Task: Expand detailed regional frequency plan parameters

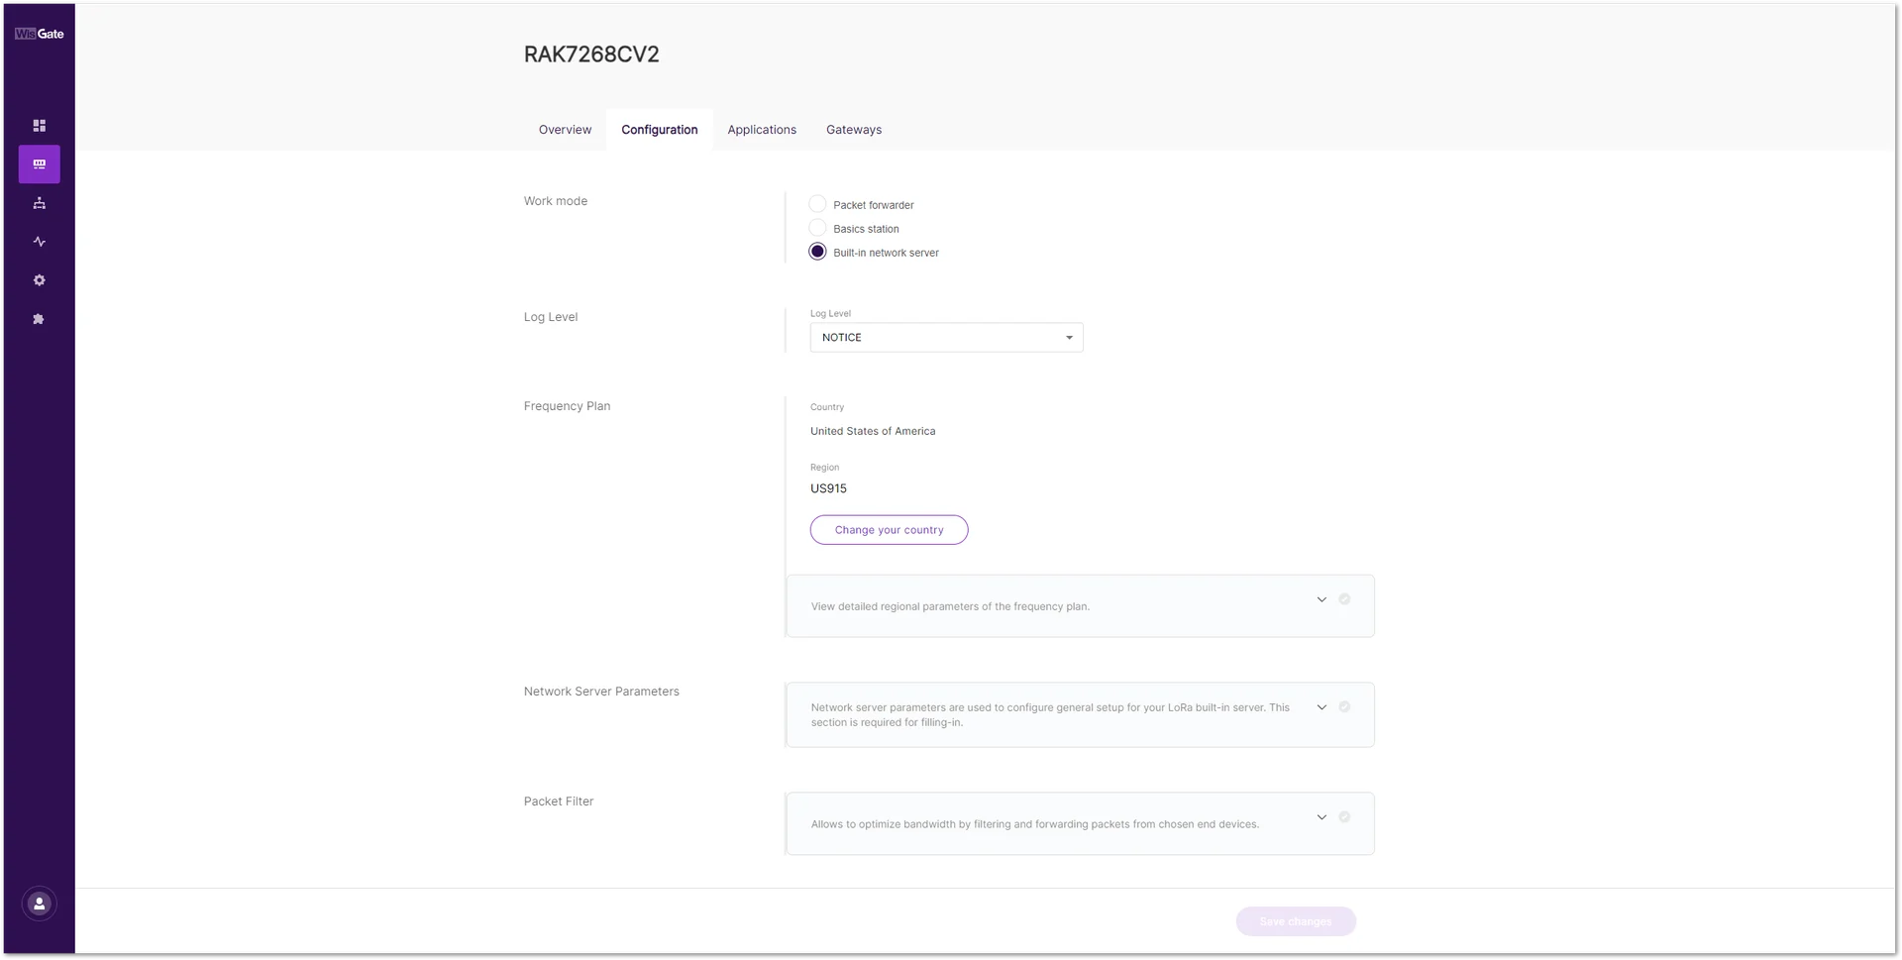Action: point(1321,599)
